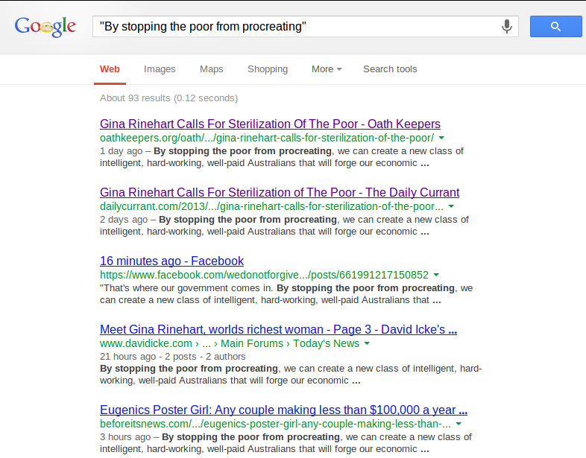
Task: Open the Eugenics Poster Girl result link
Action: 283,410
